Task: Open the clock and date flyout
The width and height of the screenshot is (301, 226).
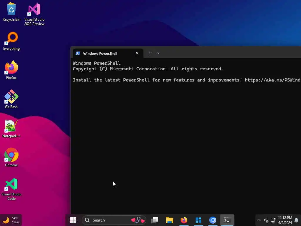Action: click(285, 220)
